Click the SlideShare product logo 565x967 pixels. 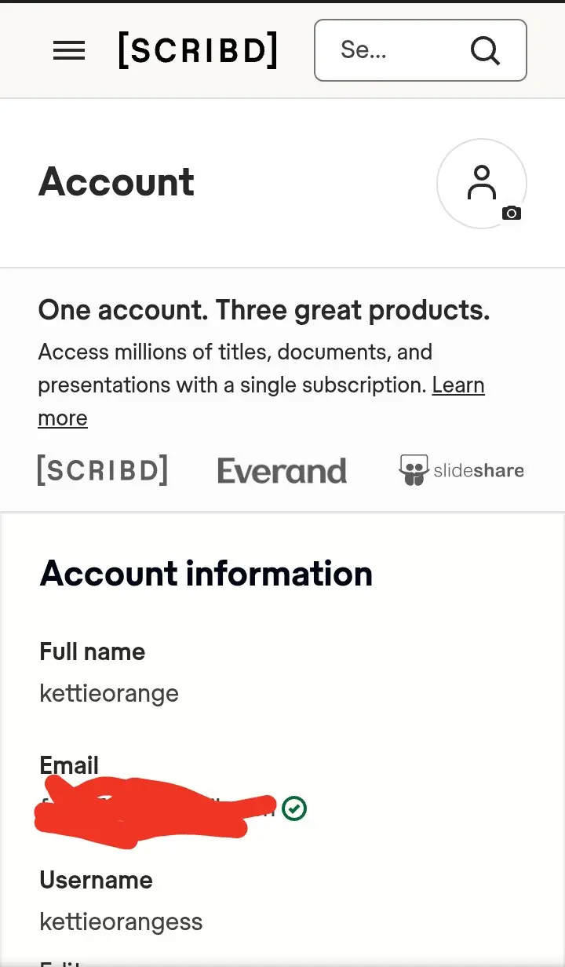click(x=461, y=470)
